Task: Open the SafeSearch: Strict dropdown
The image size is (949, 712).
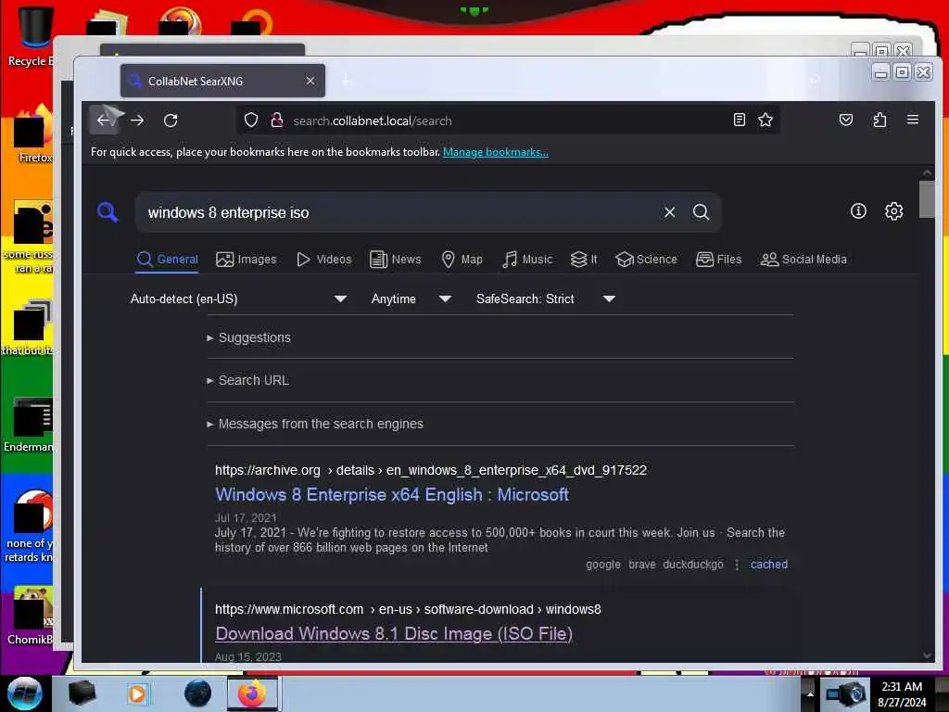Action: tap(545, 299)
